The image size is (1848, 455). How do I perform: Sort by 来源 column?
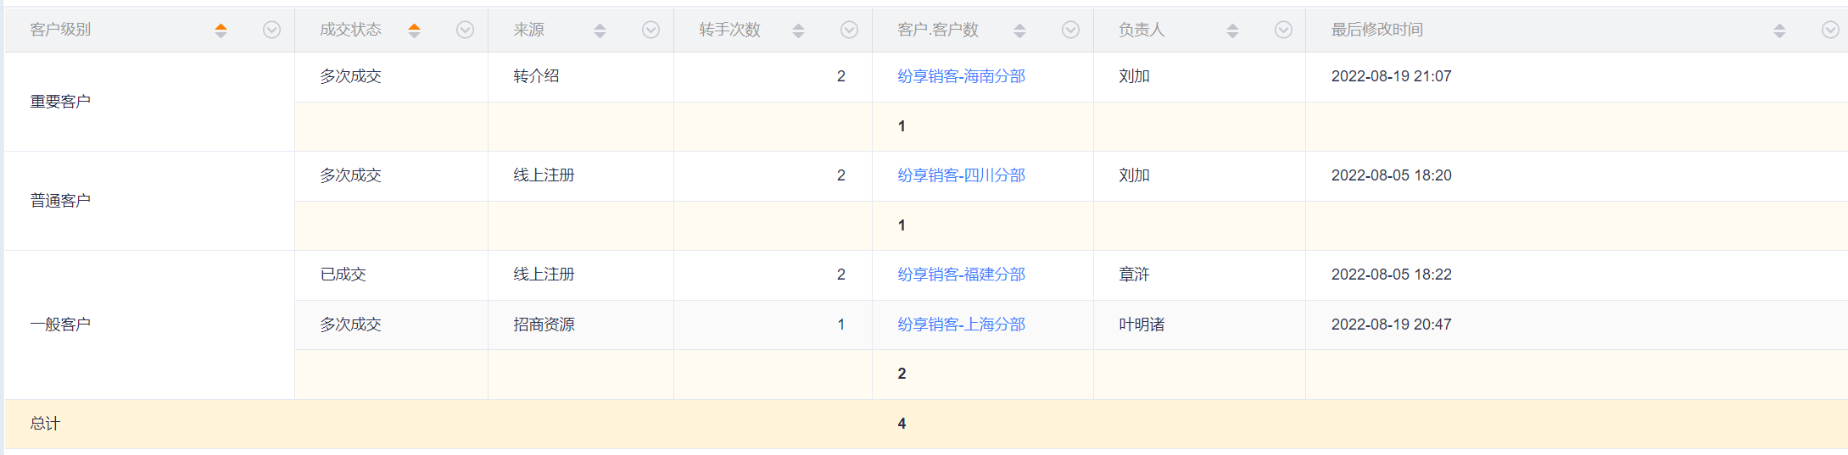point(600,31)
